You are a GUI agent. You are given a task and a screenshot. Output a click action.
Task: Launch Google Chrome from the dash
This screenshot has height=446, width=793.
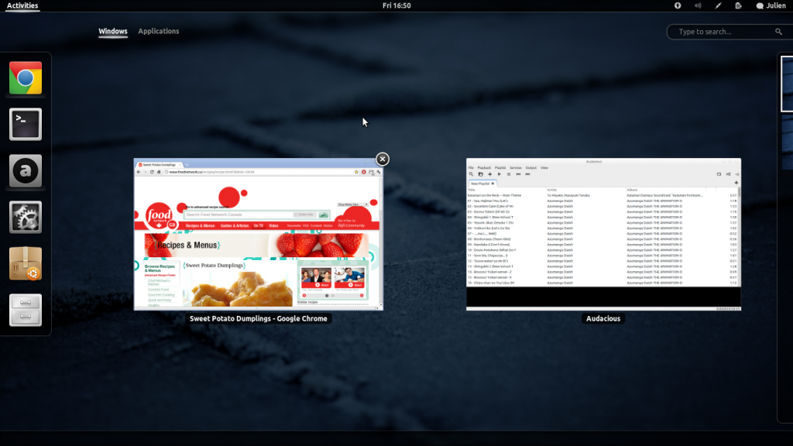pyautogui.click(x=26, y=78)
